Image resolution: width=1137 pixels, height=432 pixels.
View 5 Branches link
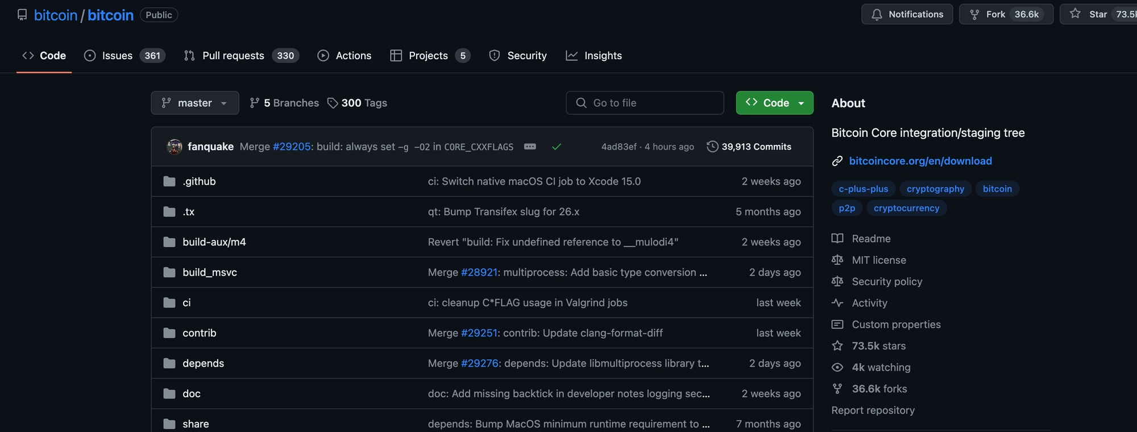(284, 103)
